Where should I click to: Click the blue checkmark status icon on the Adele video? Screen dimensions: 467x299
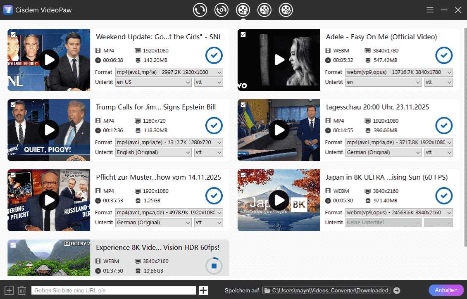(x=444, y=55)
